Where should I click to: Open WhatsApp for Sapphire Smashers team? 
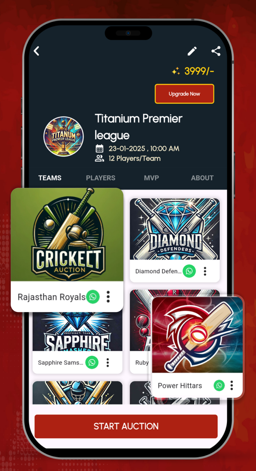coord(92,362)
